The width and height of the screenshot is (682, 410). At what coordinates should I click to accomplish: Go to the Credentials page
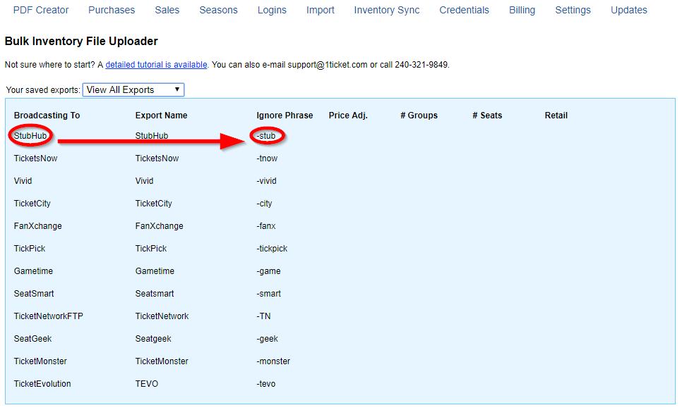464,10
